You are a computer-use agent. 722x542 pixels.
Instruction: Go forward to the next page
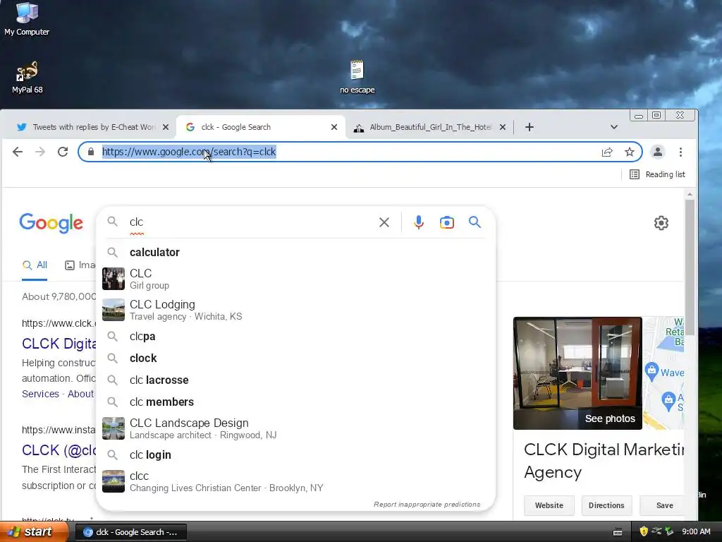pyautogui.click(x=40, y=152)
